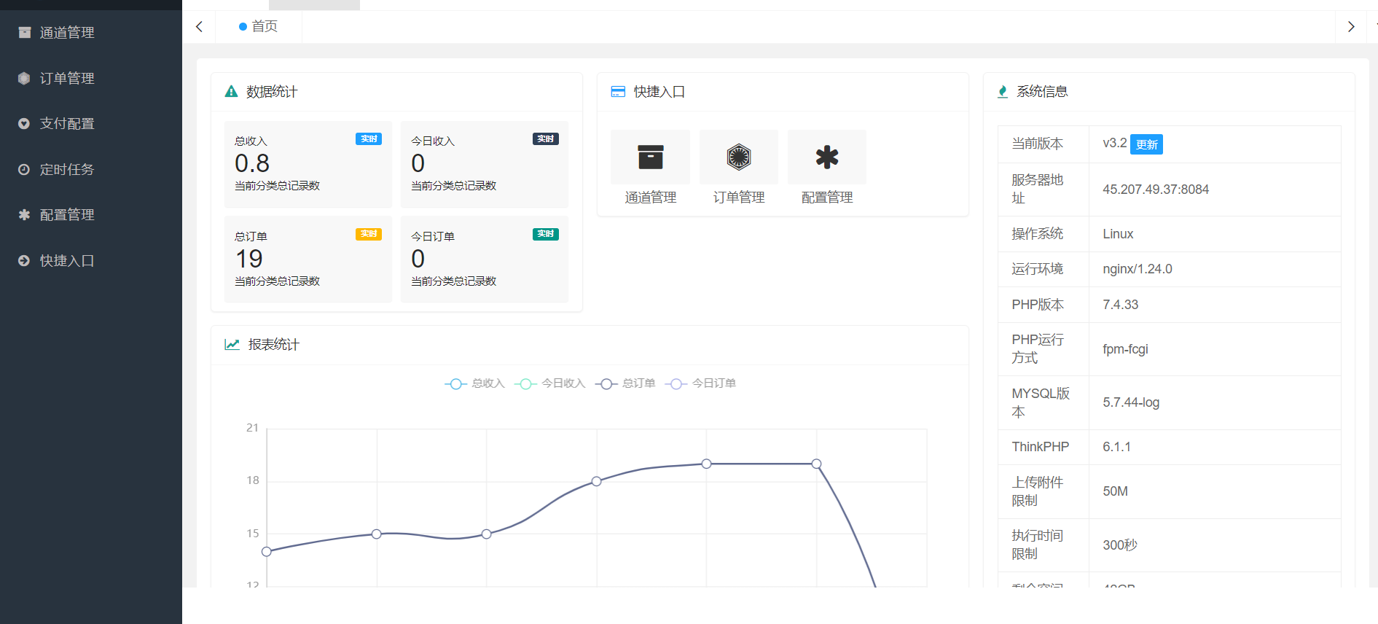The height and width of the screenshot is (624, 1378).
Task: Click the 运行环境 value nginx/1.24.0
Action: coord(1138,269)
